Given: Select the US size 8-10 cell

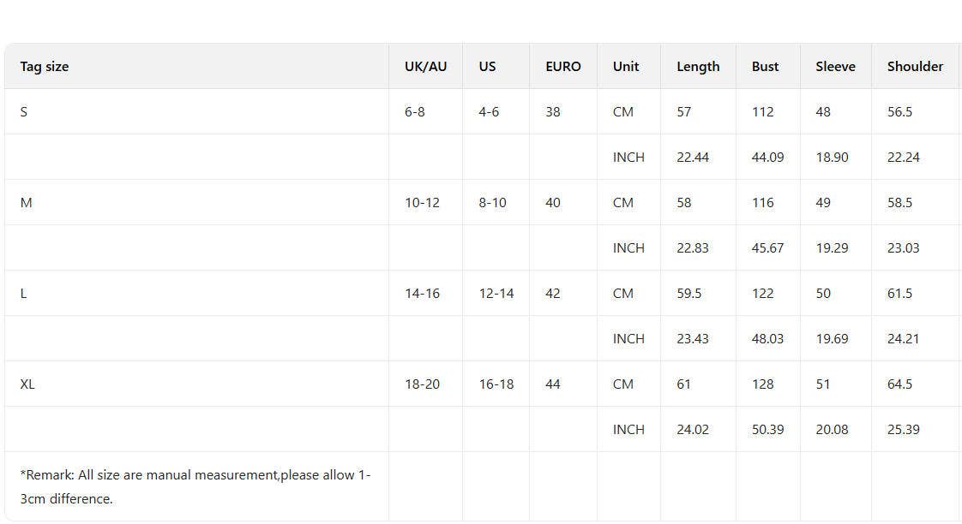Looking at the screenshot, I should pyautogui.click(x=492, y=203).
